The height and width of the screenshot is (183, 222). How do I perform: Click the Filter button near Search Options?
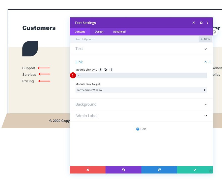pos(205,39)
